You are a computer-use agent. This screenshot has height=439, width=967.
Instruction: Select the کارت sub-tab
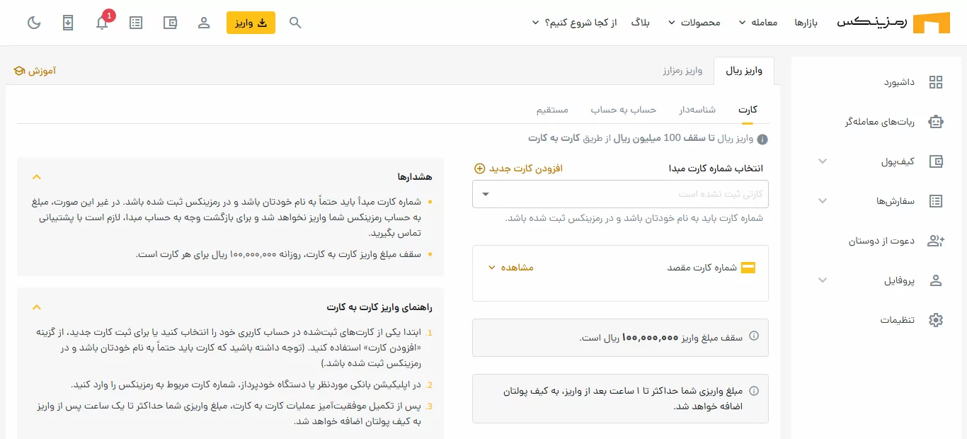click(748, 110)
